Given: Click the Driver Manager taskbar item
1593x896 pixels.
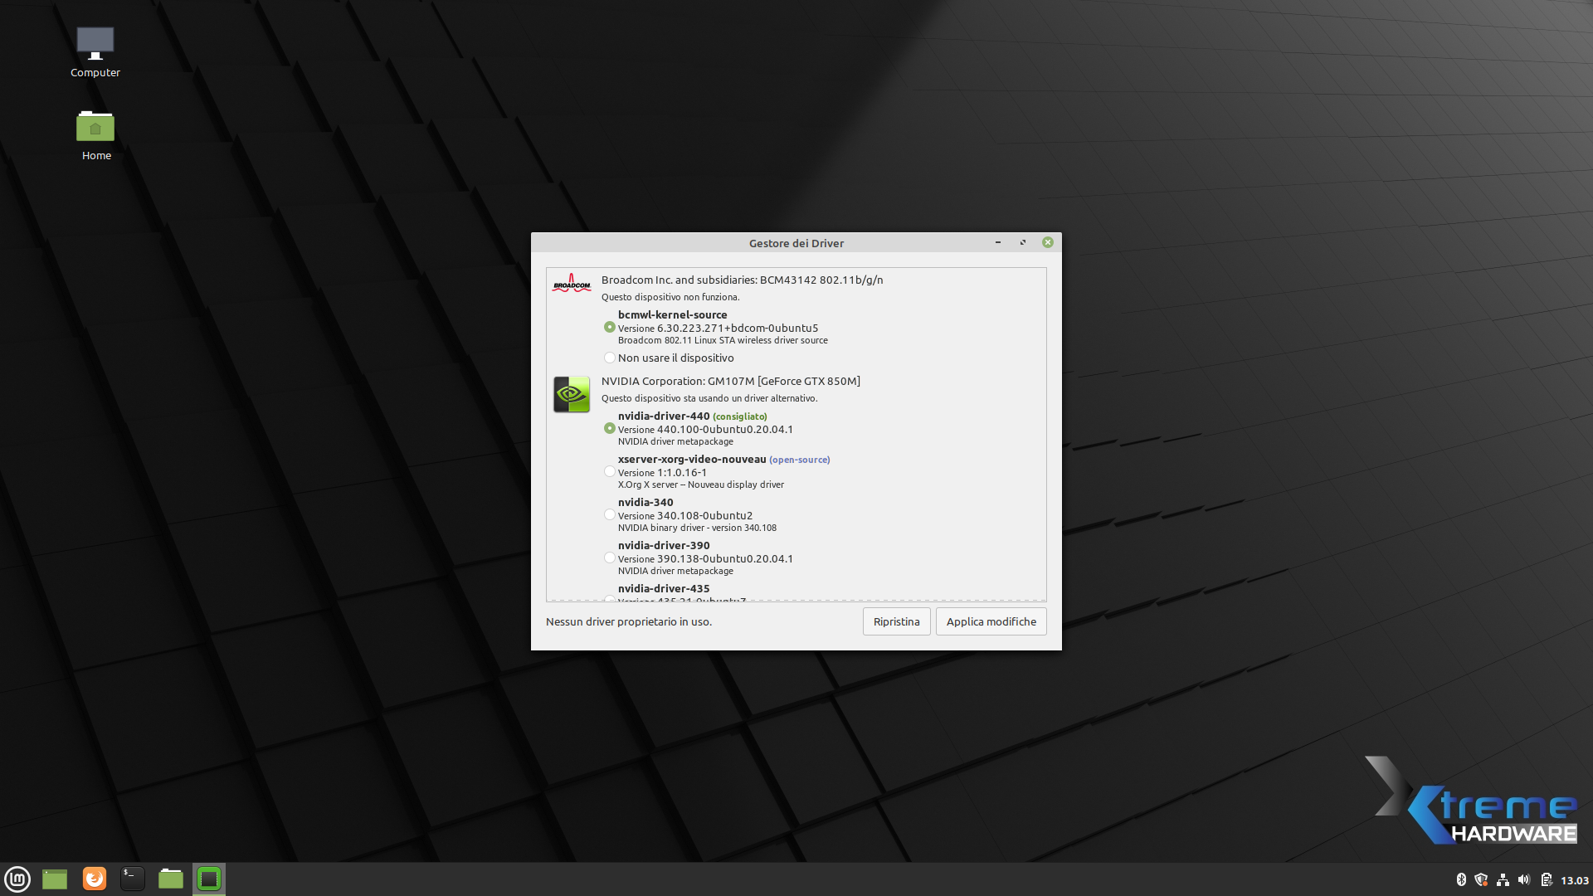Looking at the screenshot, I should tap(209, 879).
